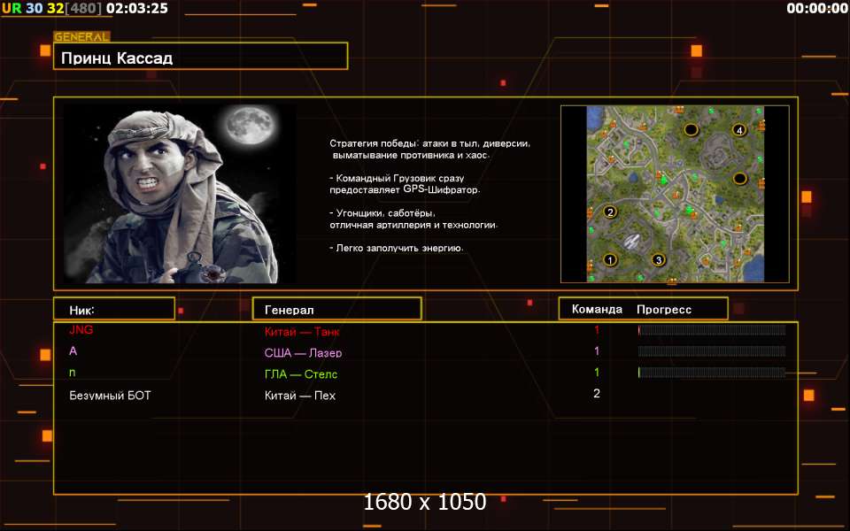Select the "Безумный БОТ" player row
Image resolution: width=850 pixels, height=531 pixels.
(110, 395)
